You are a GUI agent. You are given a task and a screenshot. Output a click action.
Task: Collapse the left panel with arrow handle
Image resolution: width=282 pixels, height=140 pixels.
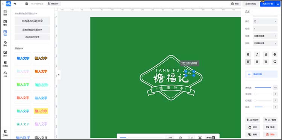click(x=59, y=75)
